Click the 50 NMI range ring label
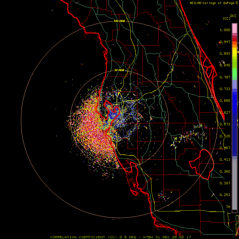This screenshot has height=239, width=239. (x=119, y=70)
